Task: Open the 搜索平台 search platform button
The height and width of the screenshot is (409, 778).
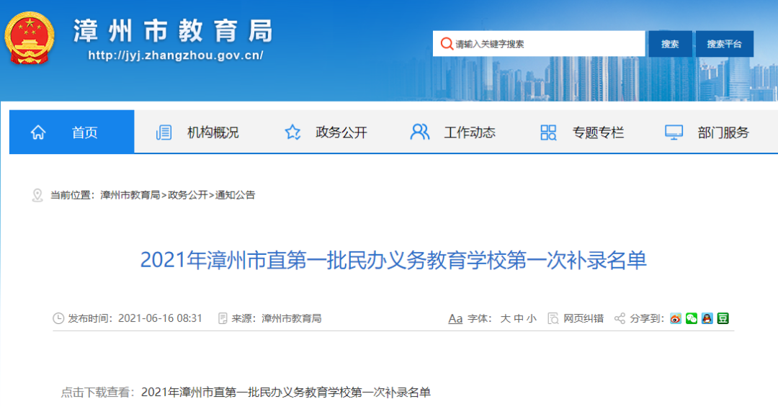Action: point(724,44)
